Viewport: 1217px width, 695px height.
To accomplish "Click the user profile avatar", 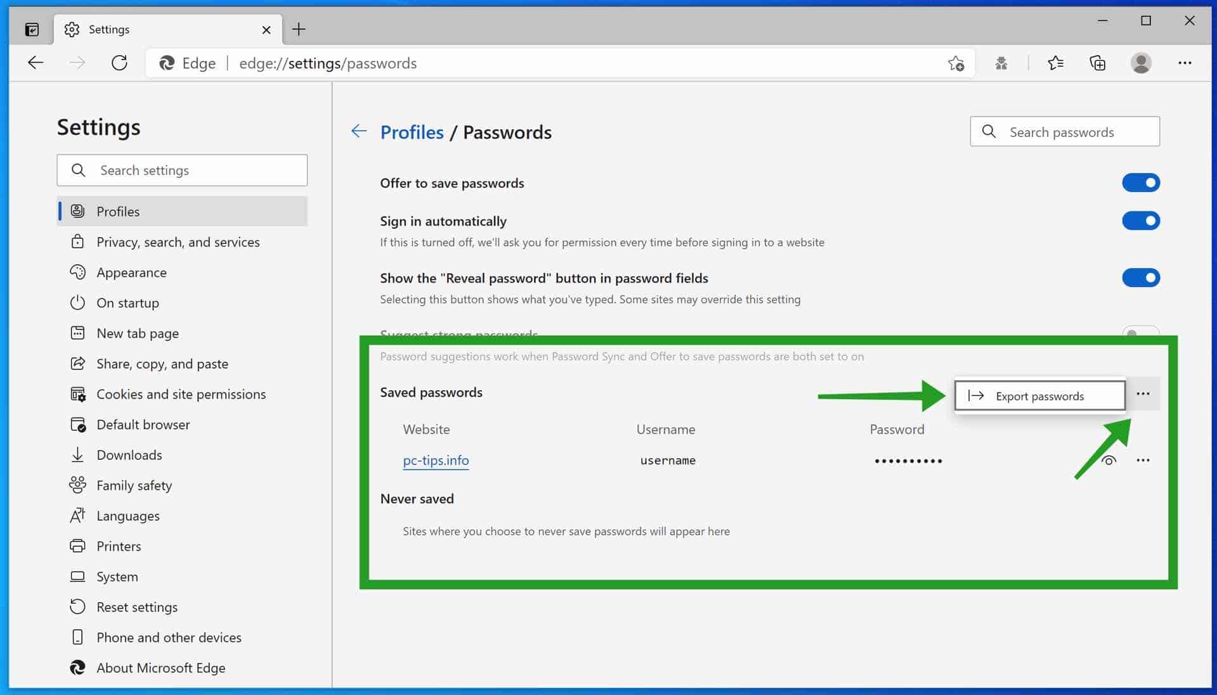I will pyautogui.click(x=1141, y=63).
